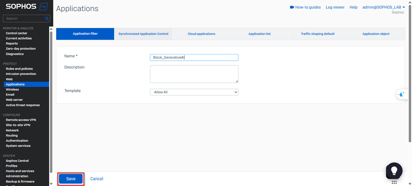Click the search magnifier icon in sidebar

47,19
